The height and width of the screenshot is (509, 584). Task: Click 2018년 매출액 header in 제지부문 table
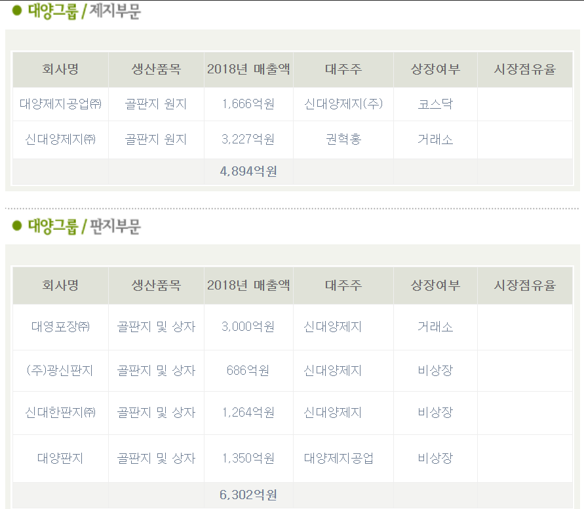pos(248,69)
